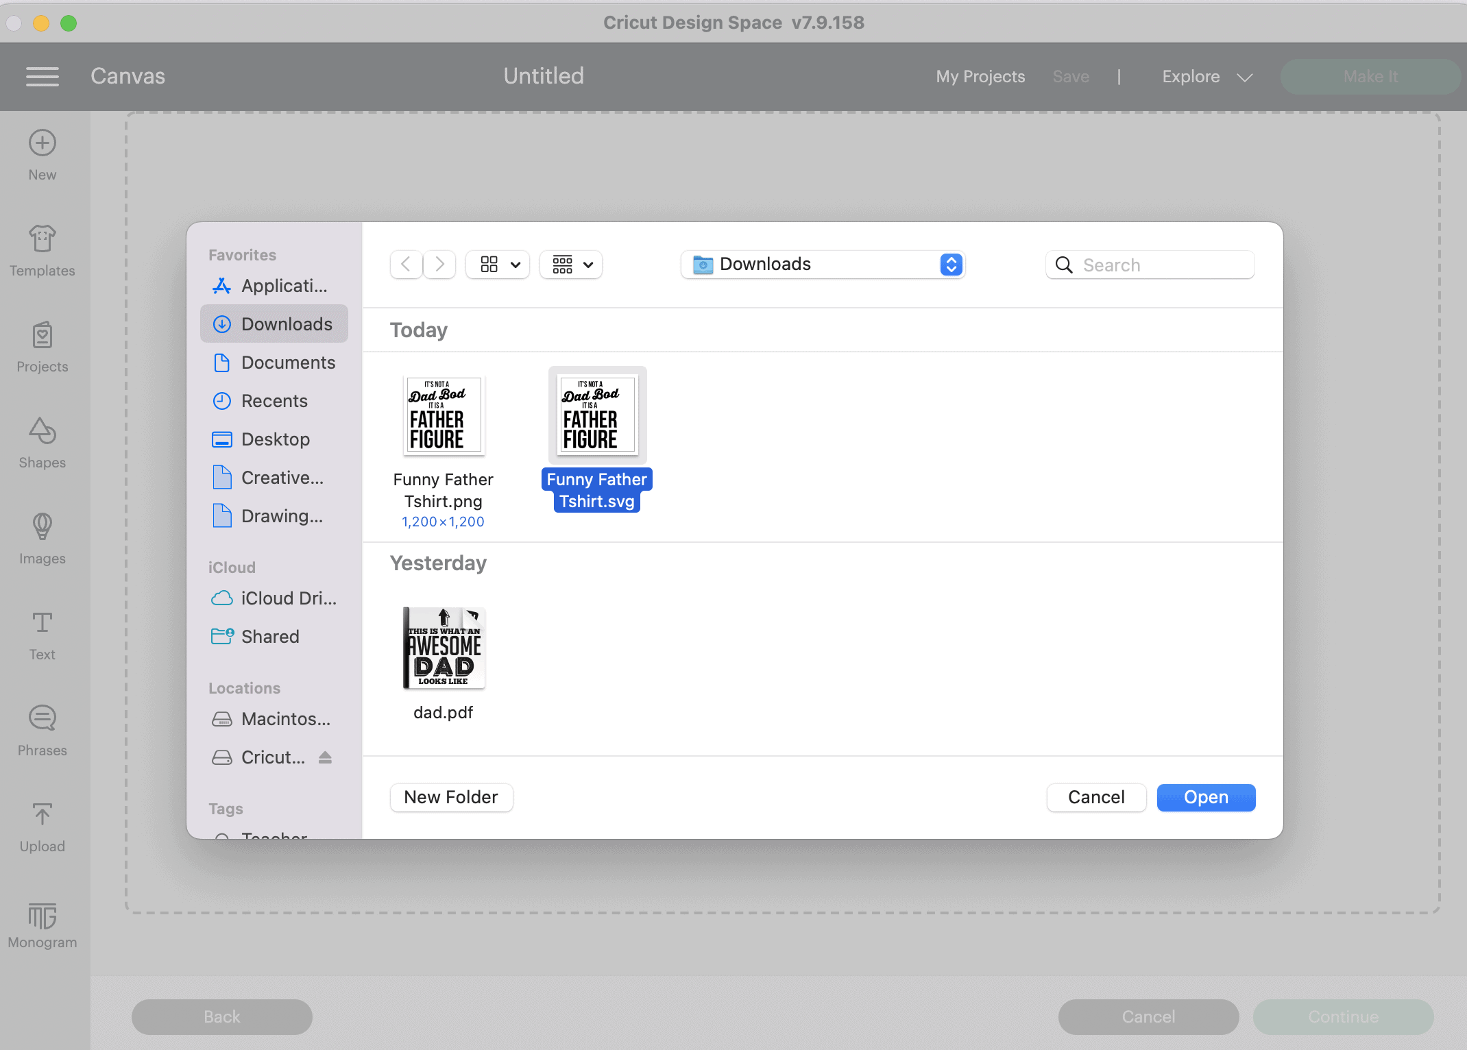Image resolution: width=1467 pixels, height=1050 pixels.
Task: Select the Shapes tool icon
Action: click(43, 430)
